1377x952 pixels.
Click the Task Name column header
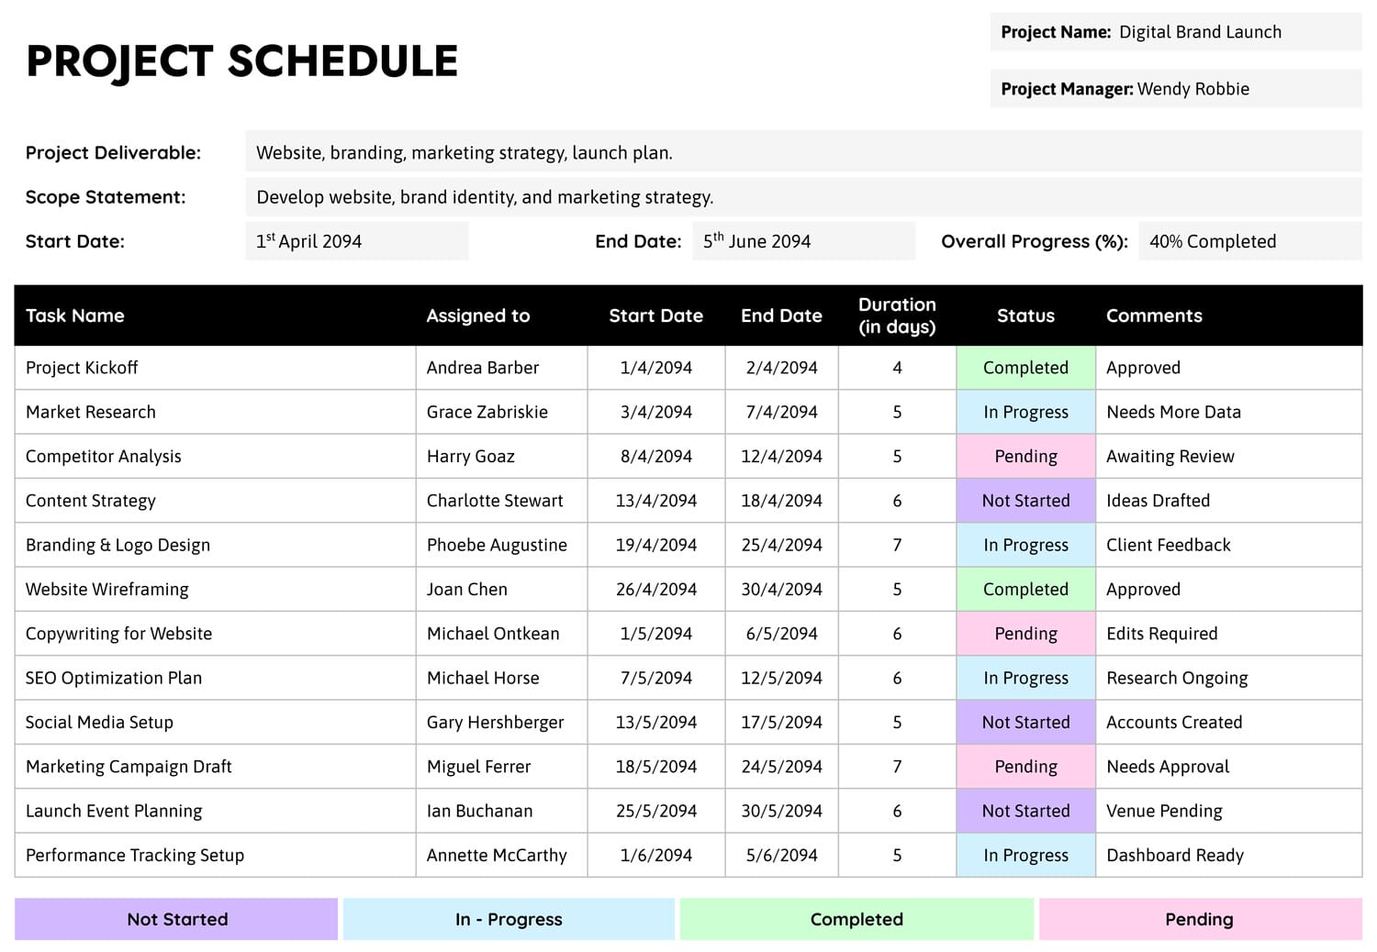pos(75,315)
